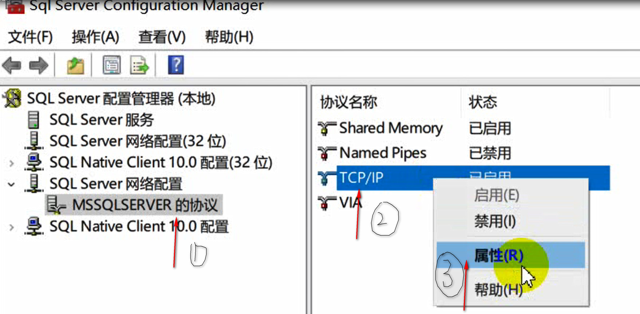Click 已禁用 status of Named Pipes

490,153
